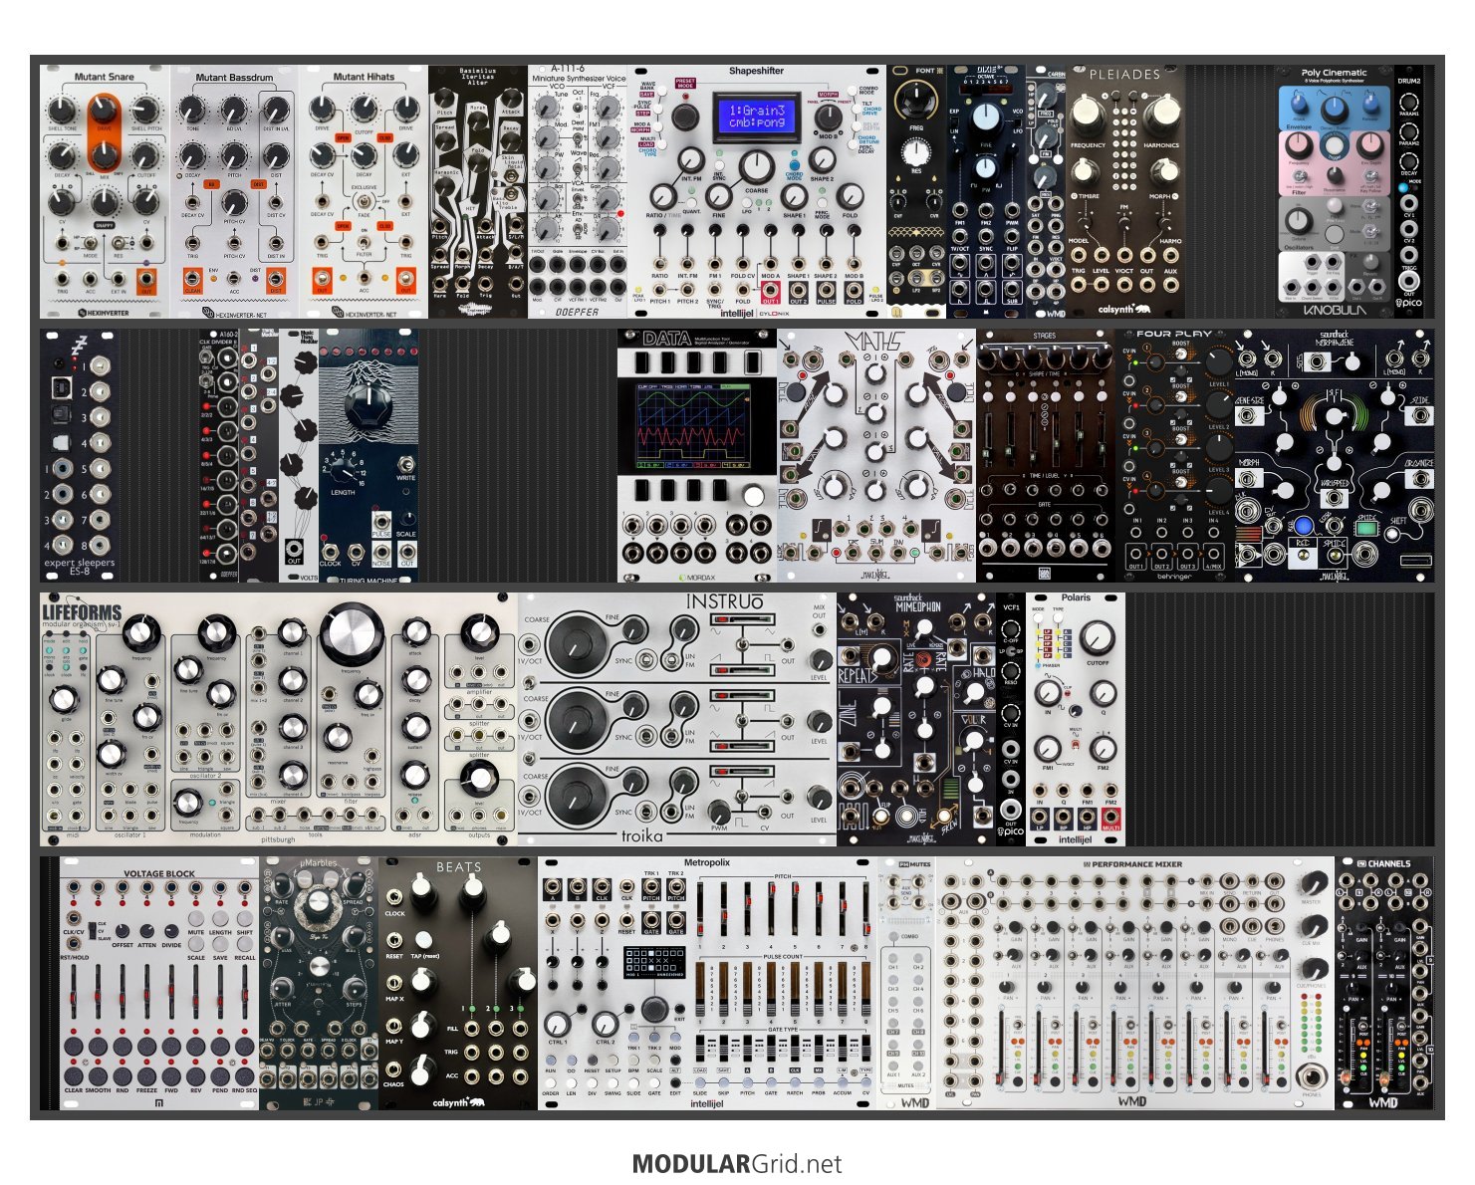Image resolution: width=1475 pixels, height=1185 pixels.
Task: Select the Pico DRUM2 module
Action: click(x=1409, y=192)
